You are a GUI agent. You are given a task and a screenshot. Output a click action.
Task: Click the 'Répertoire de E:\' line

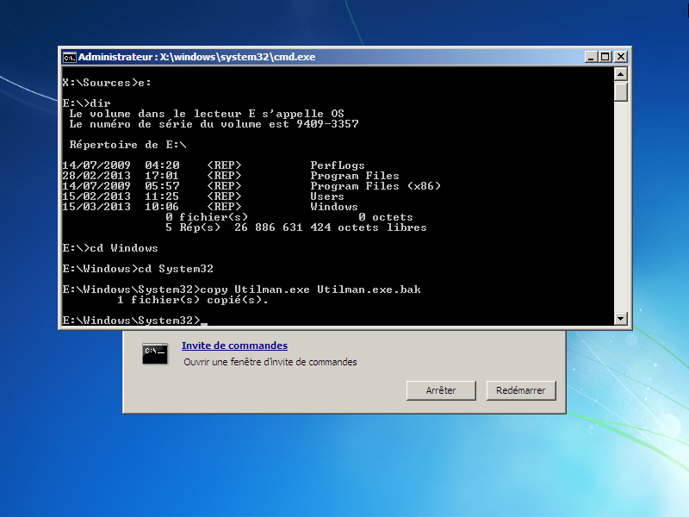127,145
